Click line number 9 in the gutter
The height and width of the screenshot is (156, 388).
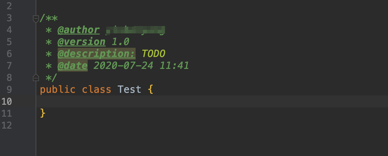coord(9,90)
